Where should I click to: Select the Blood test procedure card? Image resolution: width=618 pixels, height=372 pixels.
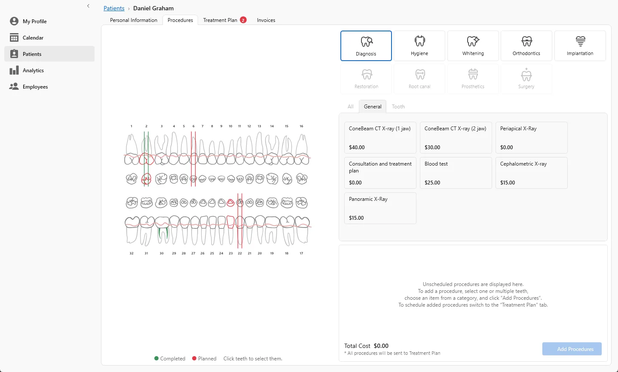coord(456,173)
